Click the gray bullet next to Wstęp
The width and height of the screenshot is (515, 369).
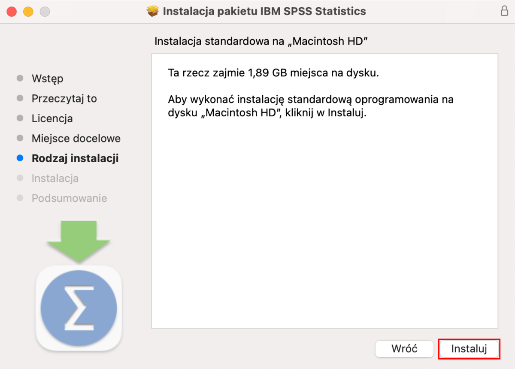point(20,79)
